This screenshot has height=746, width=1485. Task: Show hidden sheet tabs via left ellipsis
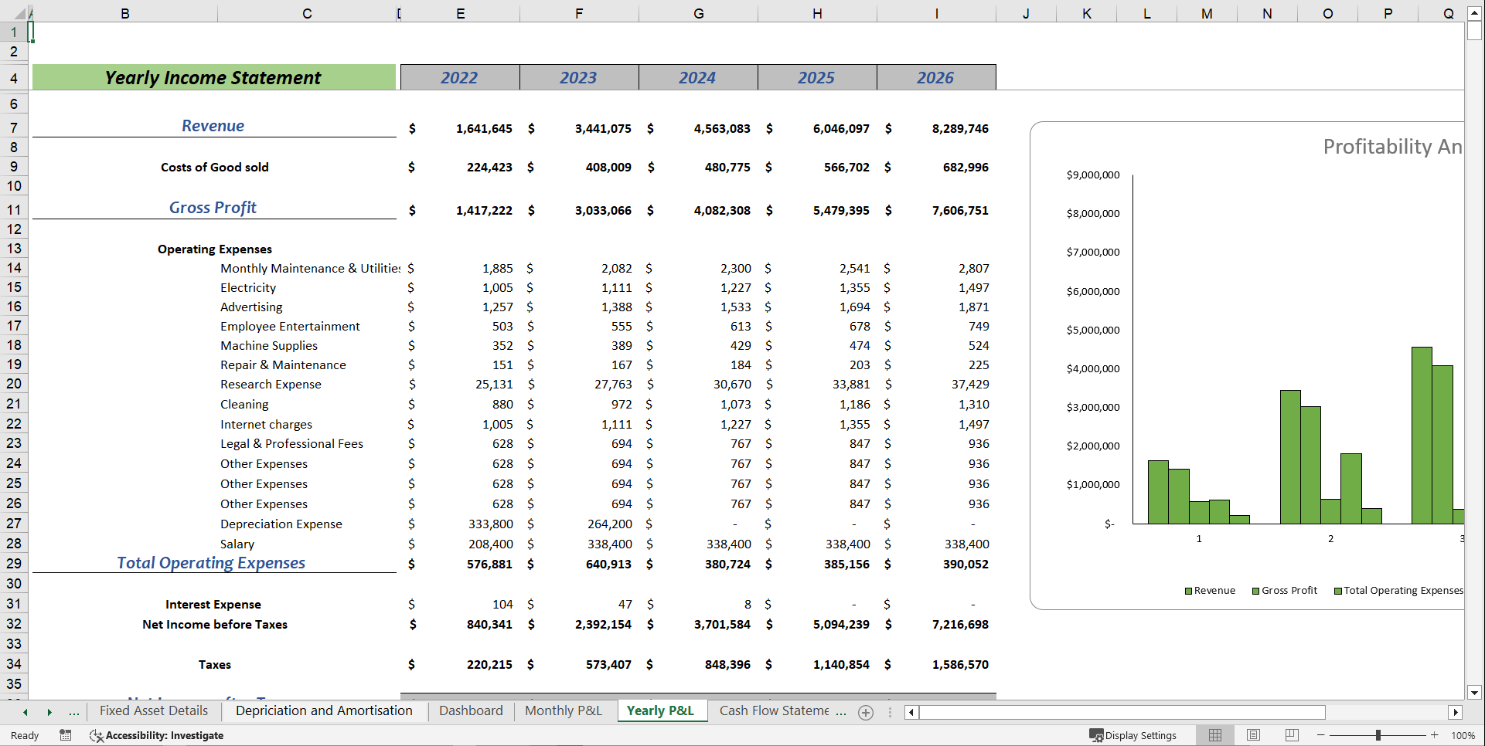pyautogui.click(x=74, y=712)
